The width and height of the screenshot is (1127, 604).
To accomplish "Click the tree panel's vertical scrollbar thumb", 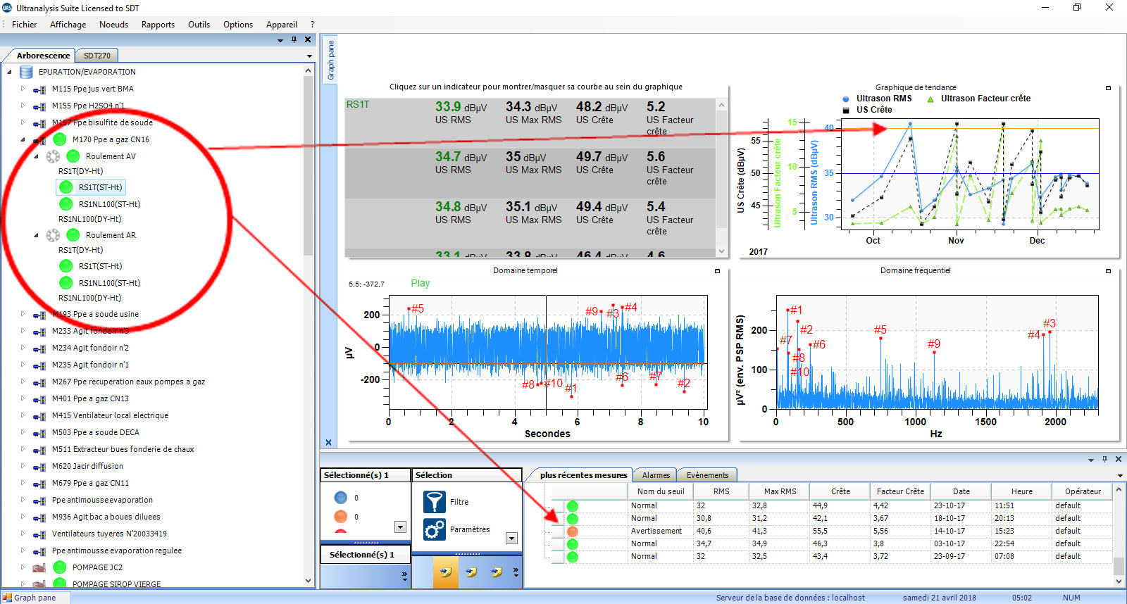I will (308, 165).
